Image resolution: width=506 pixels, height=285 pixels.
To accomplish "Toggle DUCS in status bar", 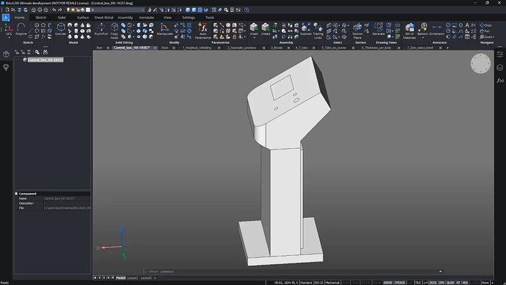I will (x=433, y=282).
